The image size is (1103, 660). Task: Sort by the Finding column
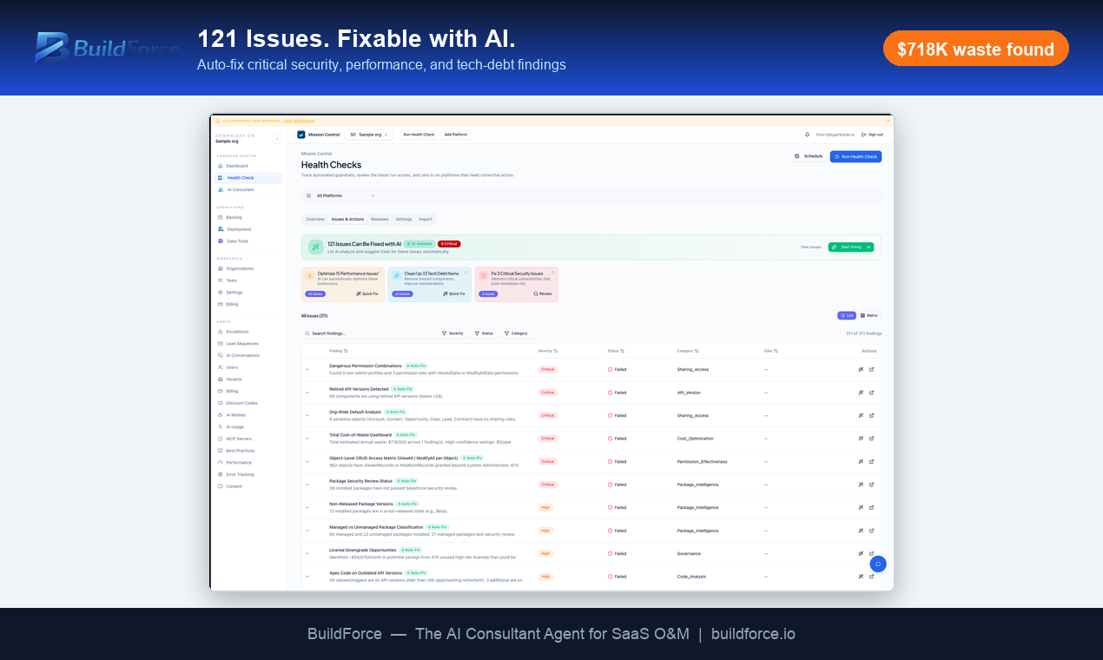click(x=339, y=351)
